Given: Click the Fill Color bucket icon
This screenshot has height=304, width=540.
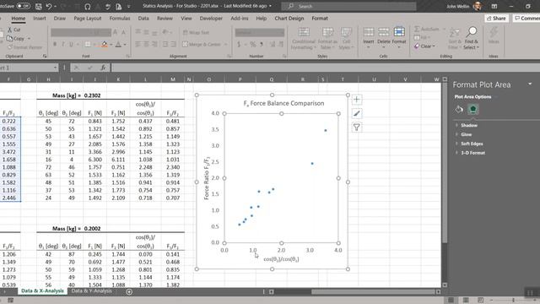Looking at the screenshot, I should coord(104,44).
